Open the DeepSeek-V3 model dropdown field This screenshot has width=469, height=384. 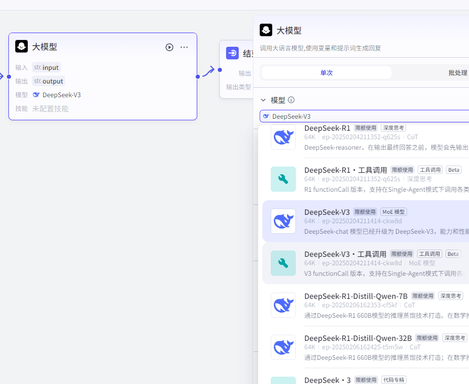[364, 116]
